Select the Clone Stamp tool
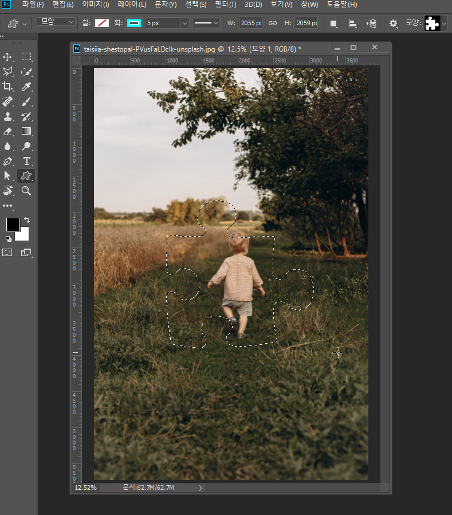This screenshot has width=452, height=515. click(x=7, y=116)
